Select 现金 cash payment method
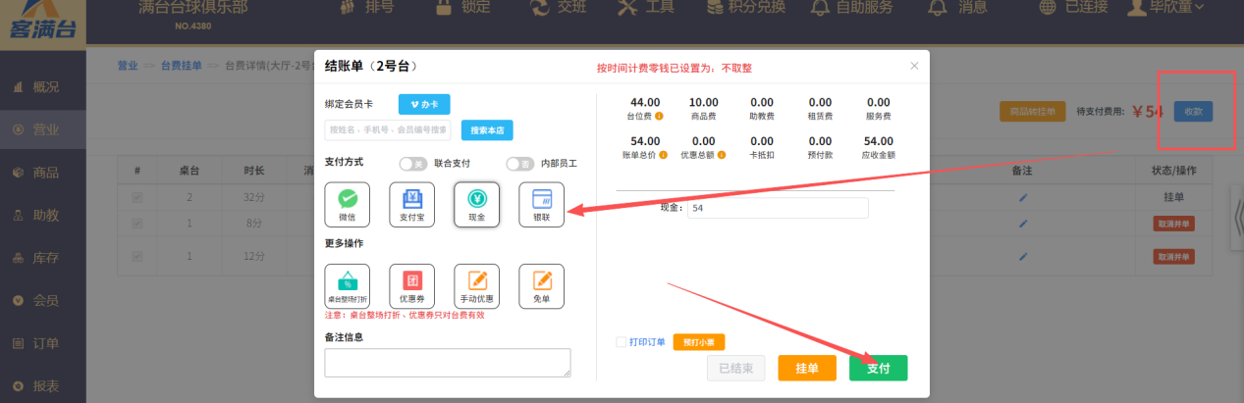 pos(477,204)
